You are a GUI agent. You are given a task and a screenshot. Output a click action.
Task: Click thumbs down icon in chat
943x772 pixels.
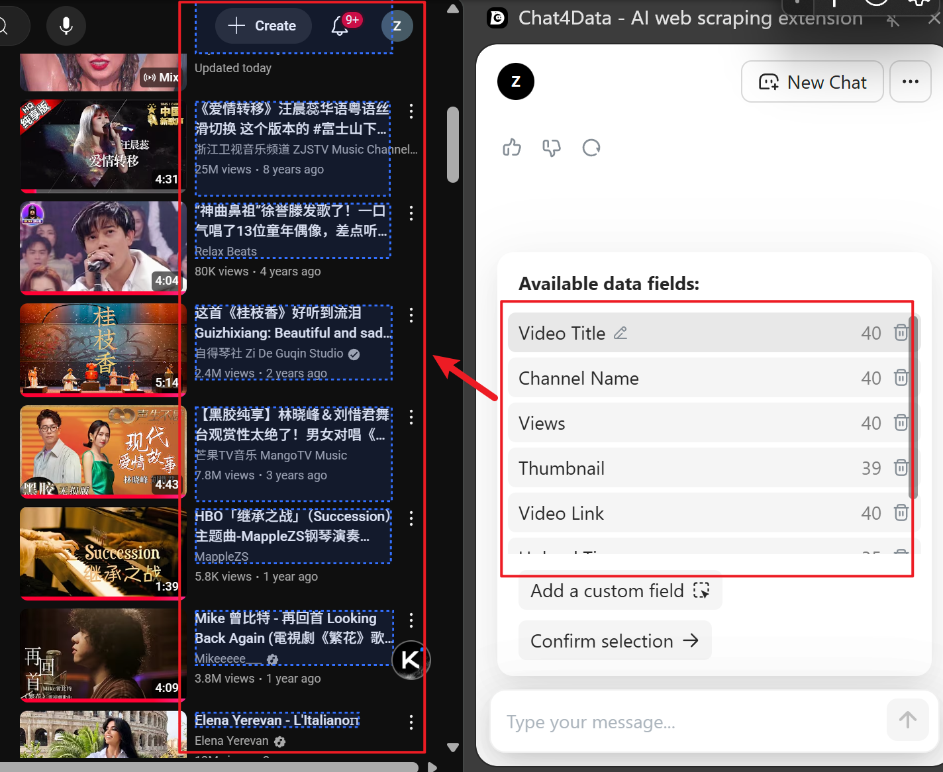pos(551,147)
